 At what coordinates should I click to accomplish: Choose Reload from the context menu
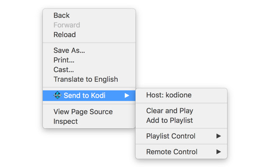pos(64,35)
